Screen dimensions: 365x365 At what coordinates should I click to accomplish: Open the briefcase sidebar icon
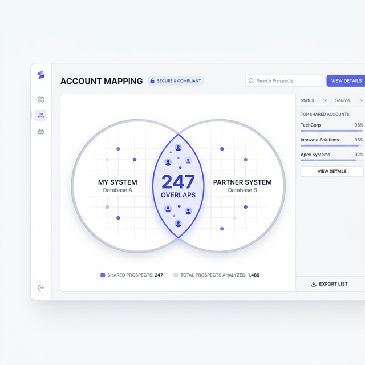pos(41,132)
